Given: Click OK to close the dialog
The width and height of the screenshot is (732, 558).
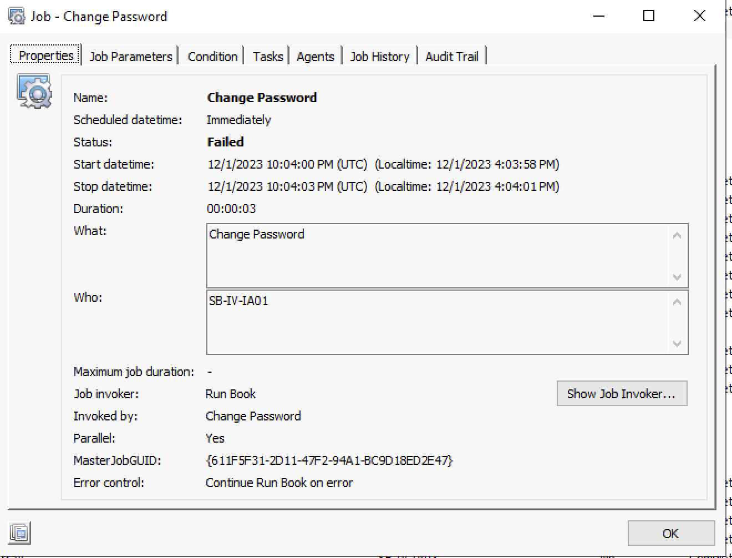Looking at the screenshot, I should pyautogui.click(x=671, y=533).
